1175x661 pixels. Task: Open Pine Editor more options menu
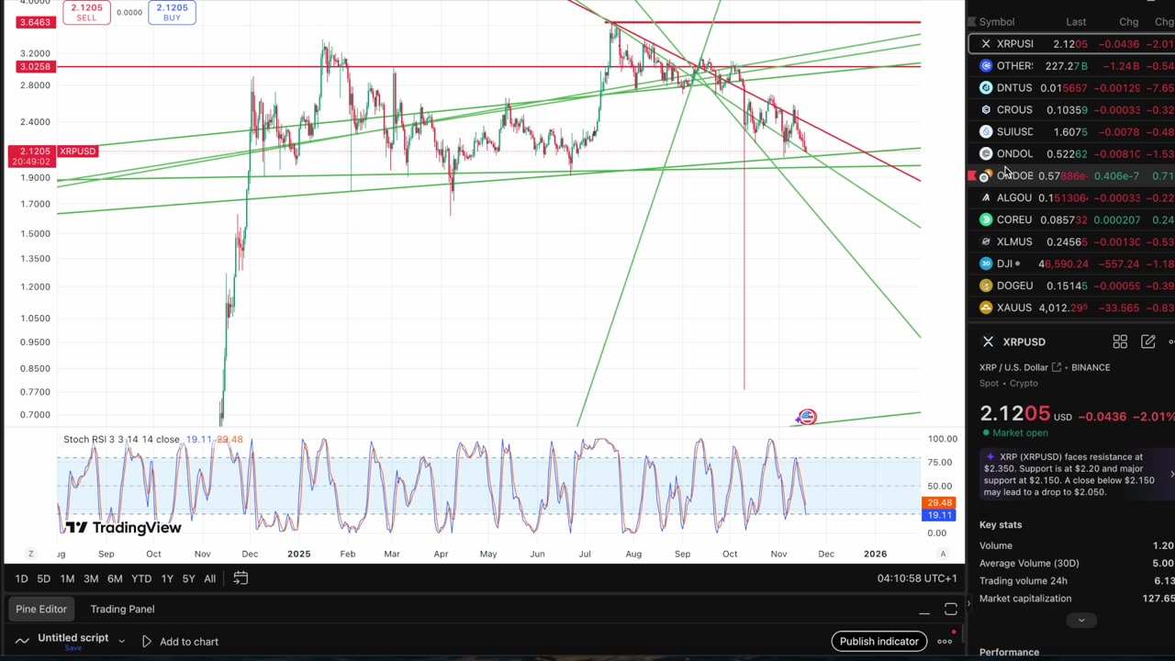(945, 642)
